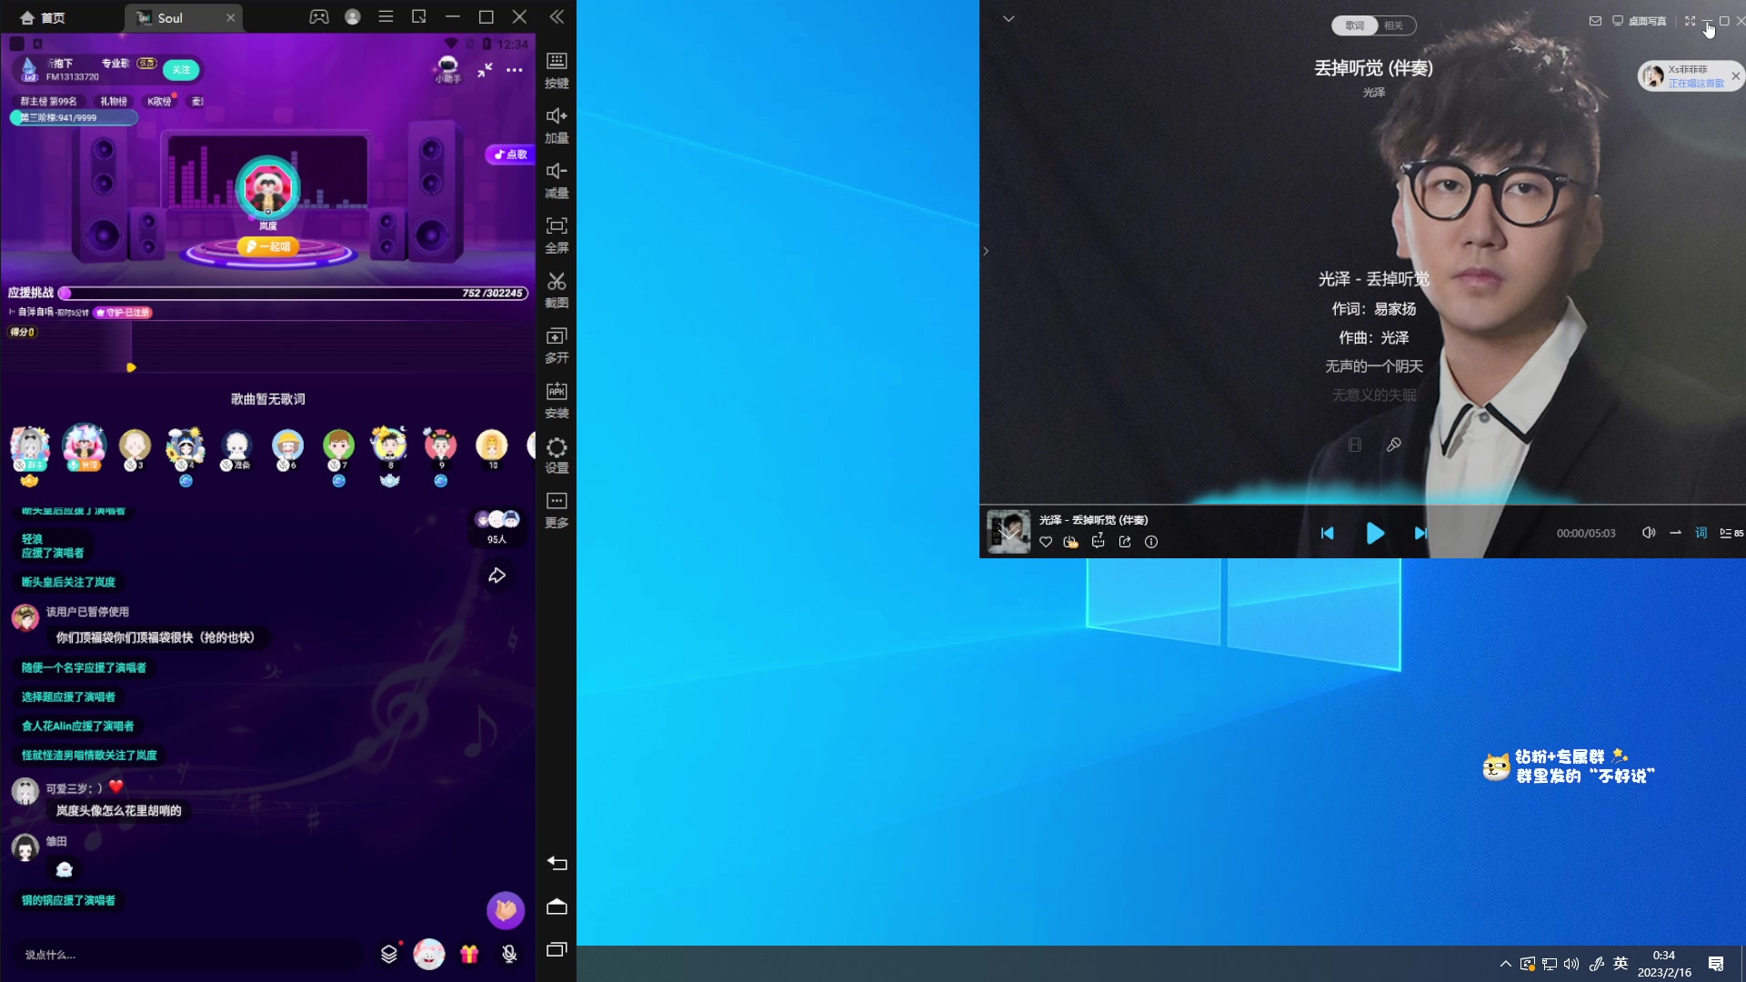Image resolution: width=1746 pixels, height=982 pixels.
Task: Select the Soul tab in emulator
Action: coord(171,17)
